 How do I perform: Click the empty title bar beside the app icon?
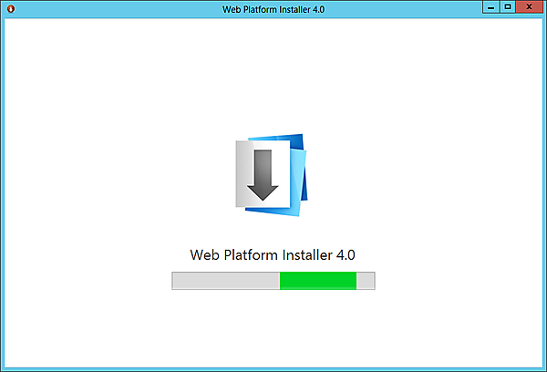(x=115, y=9)
